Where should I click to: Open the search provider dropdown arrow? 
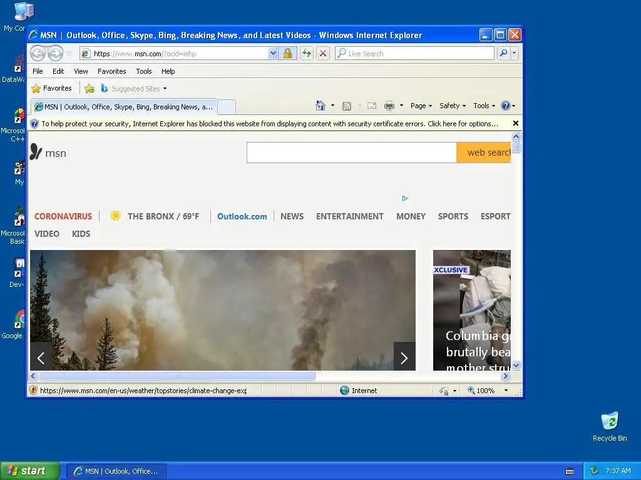pyautogui.click(x=515, y=53)
